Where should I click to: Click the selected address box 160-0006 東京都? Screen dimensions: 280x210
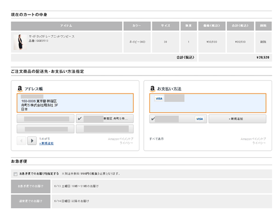[75, 103]
